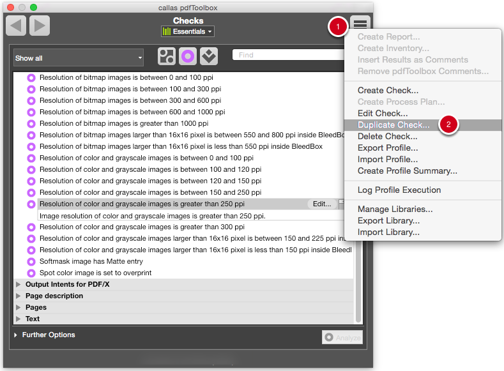
Task: Open the Show all filter dropdown
Action: click(x=79, y=58)
